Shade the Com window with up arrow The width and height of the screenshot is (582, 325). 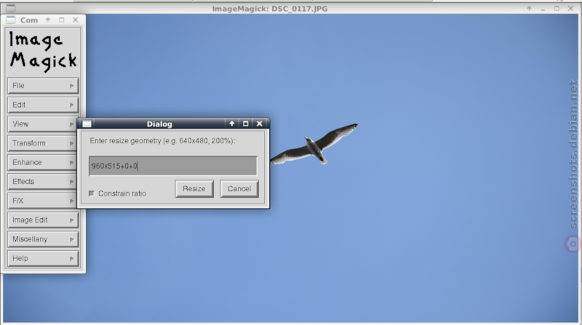(48, 20)
